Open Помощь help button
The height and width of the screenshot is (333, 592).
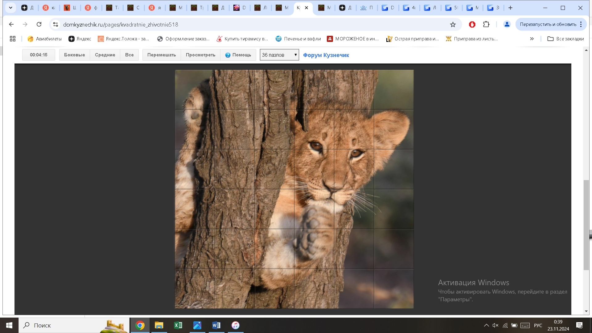pos(238,55)
